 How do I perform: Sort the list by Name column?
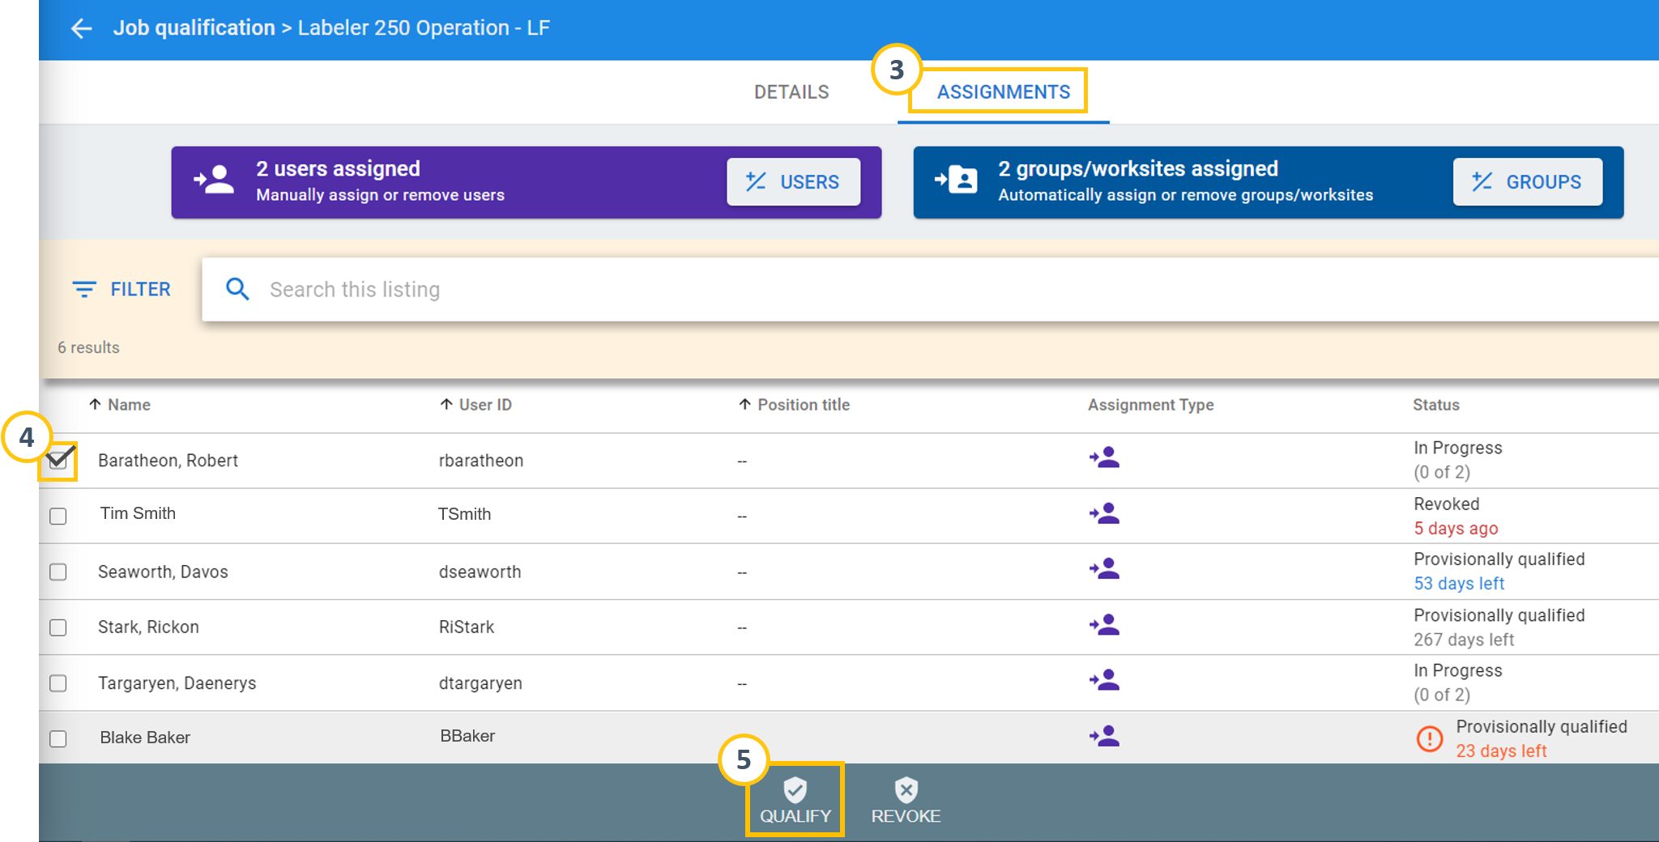(128, 405)
